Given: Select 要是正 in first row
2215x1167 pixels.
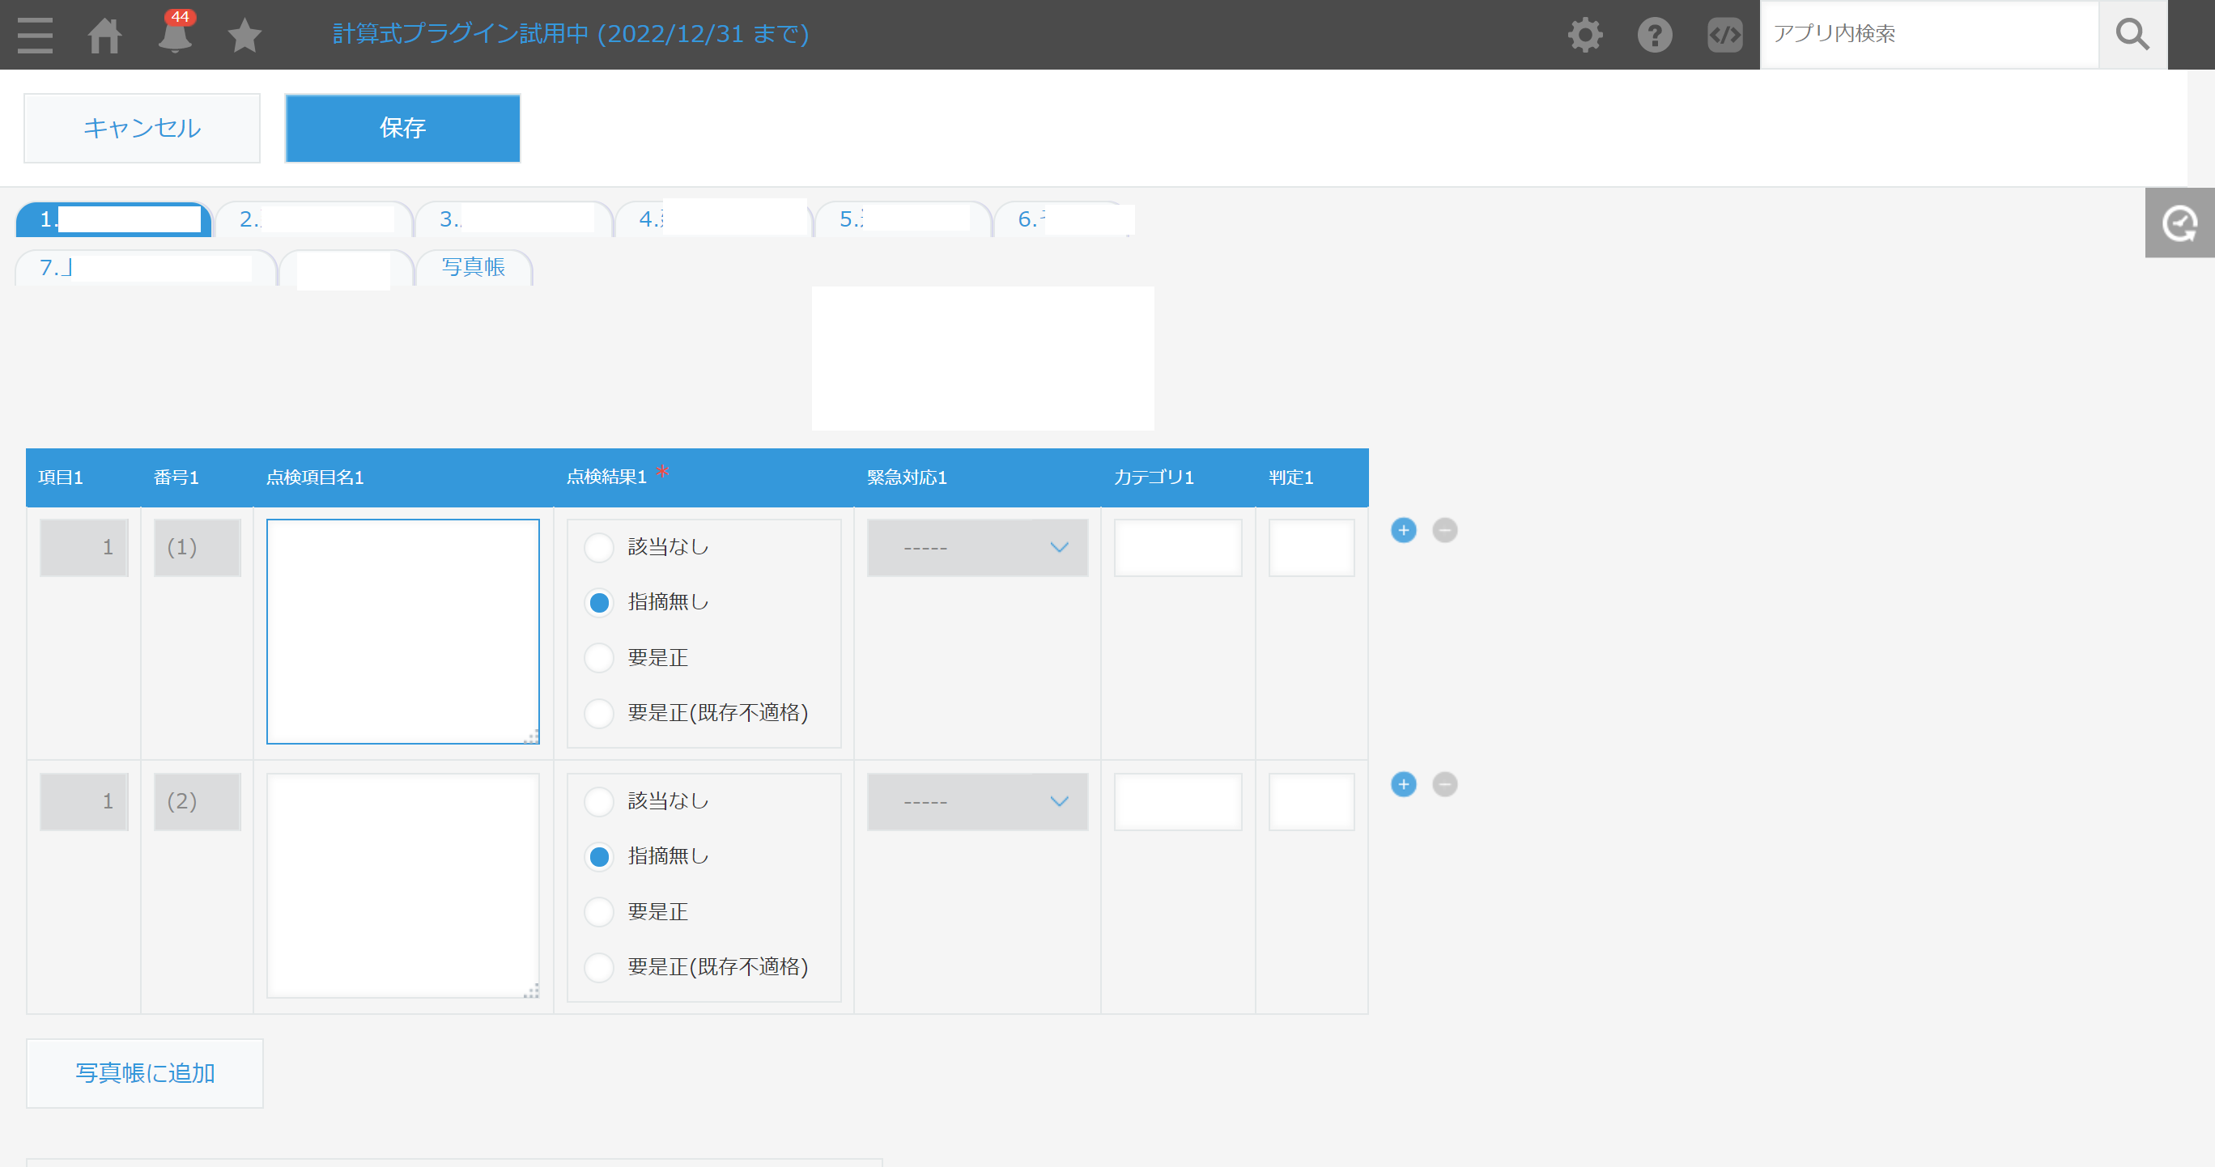Looking at the screenshot, I should (x=599, y=658).
